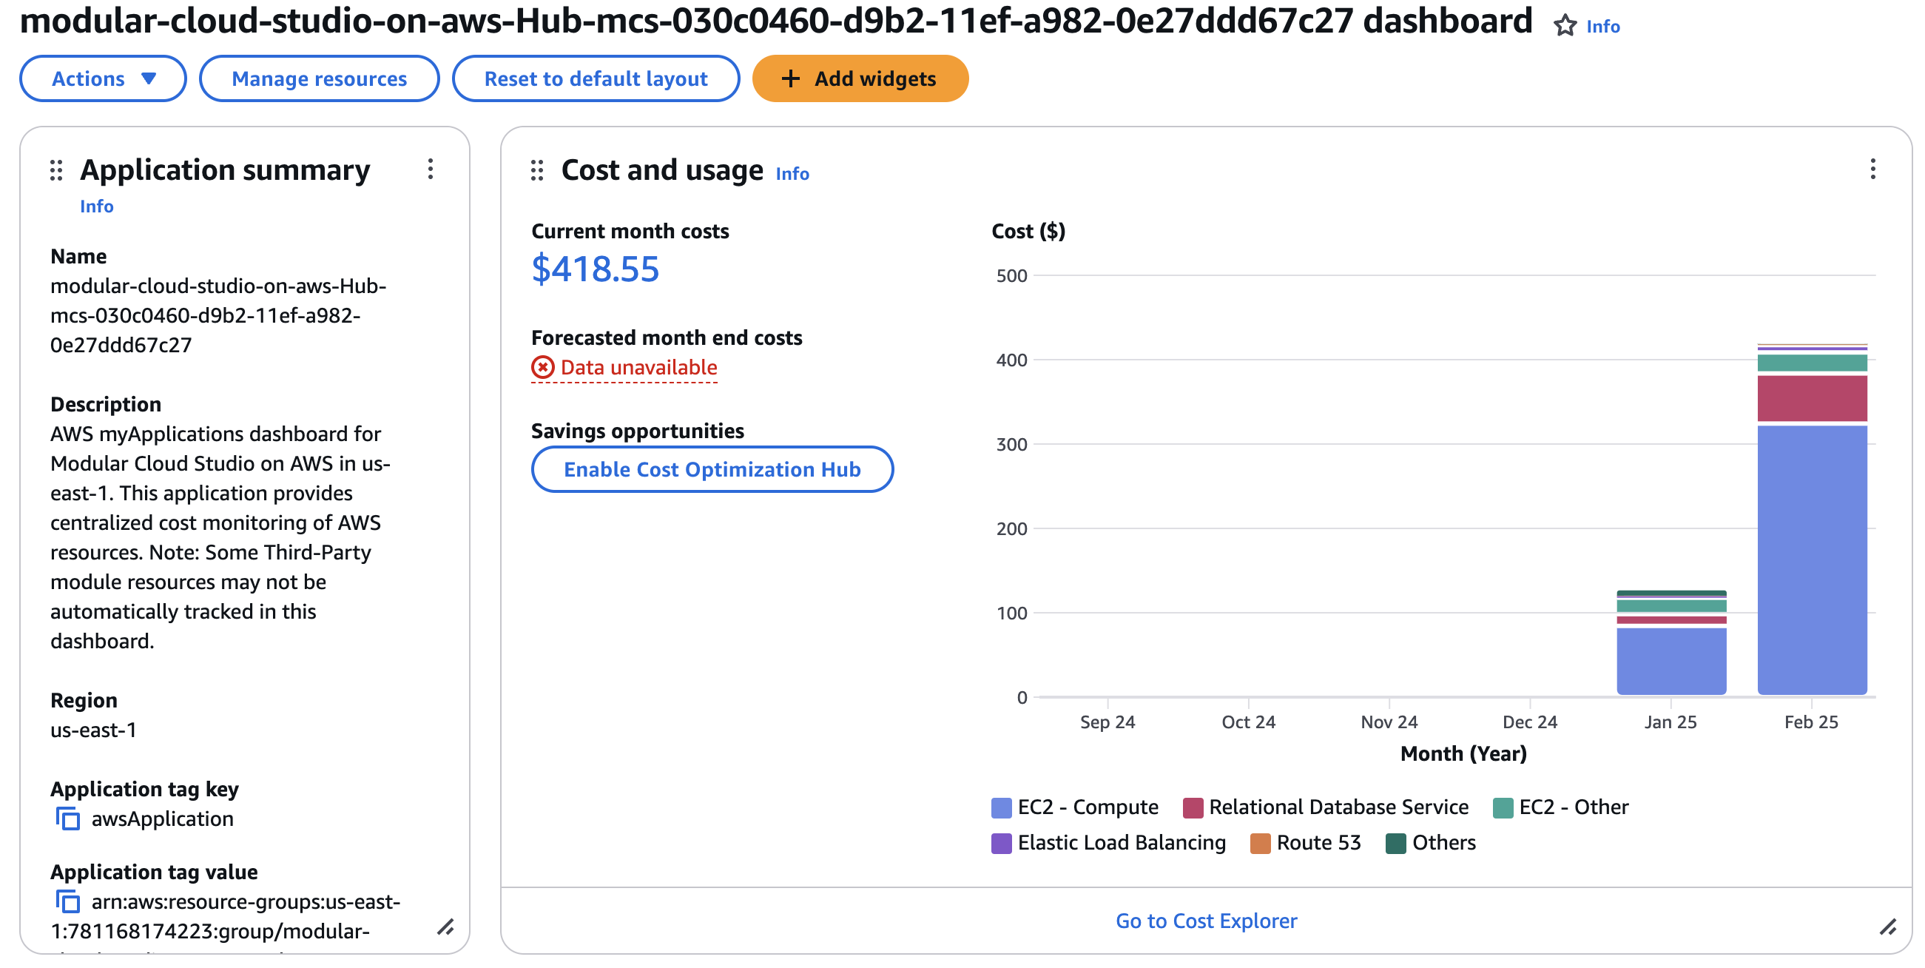Click the Dec 24 axis label
Viewport: 1925px width, 968px height.
pos(1529,722)
